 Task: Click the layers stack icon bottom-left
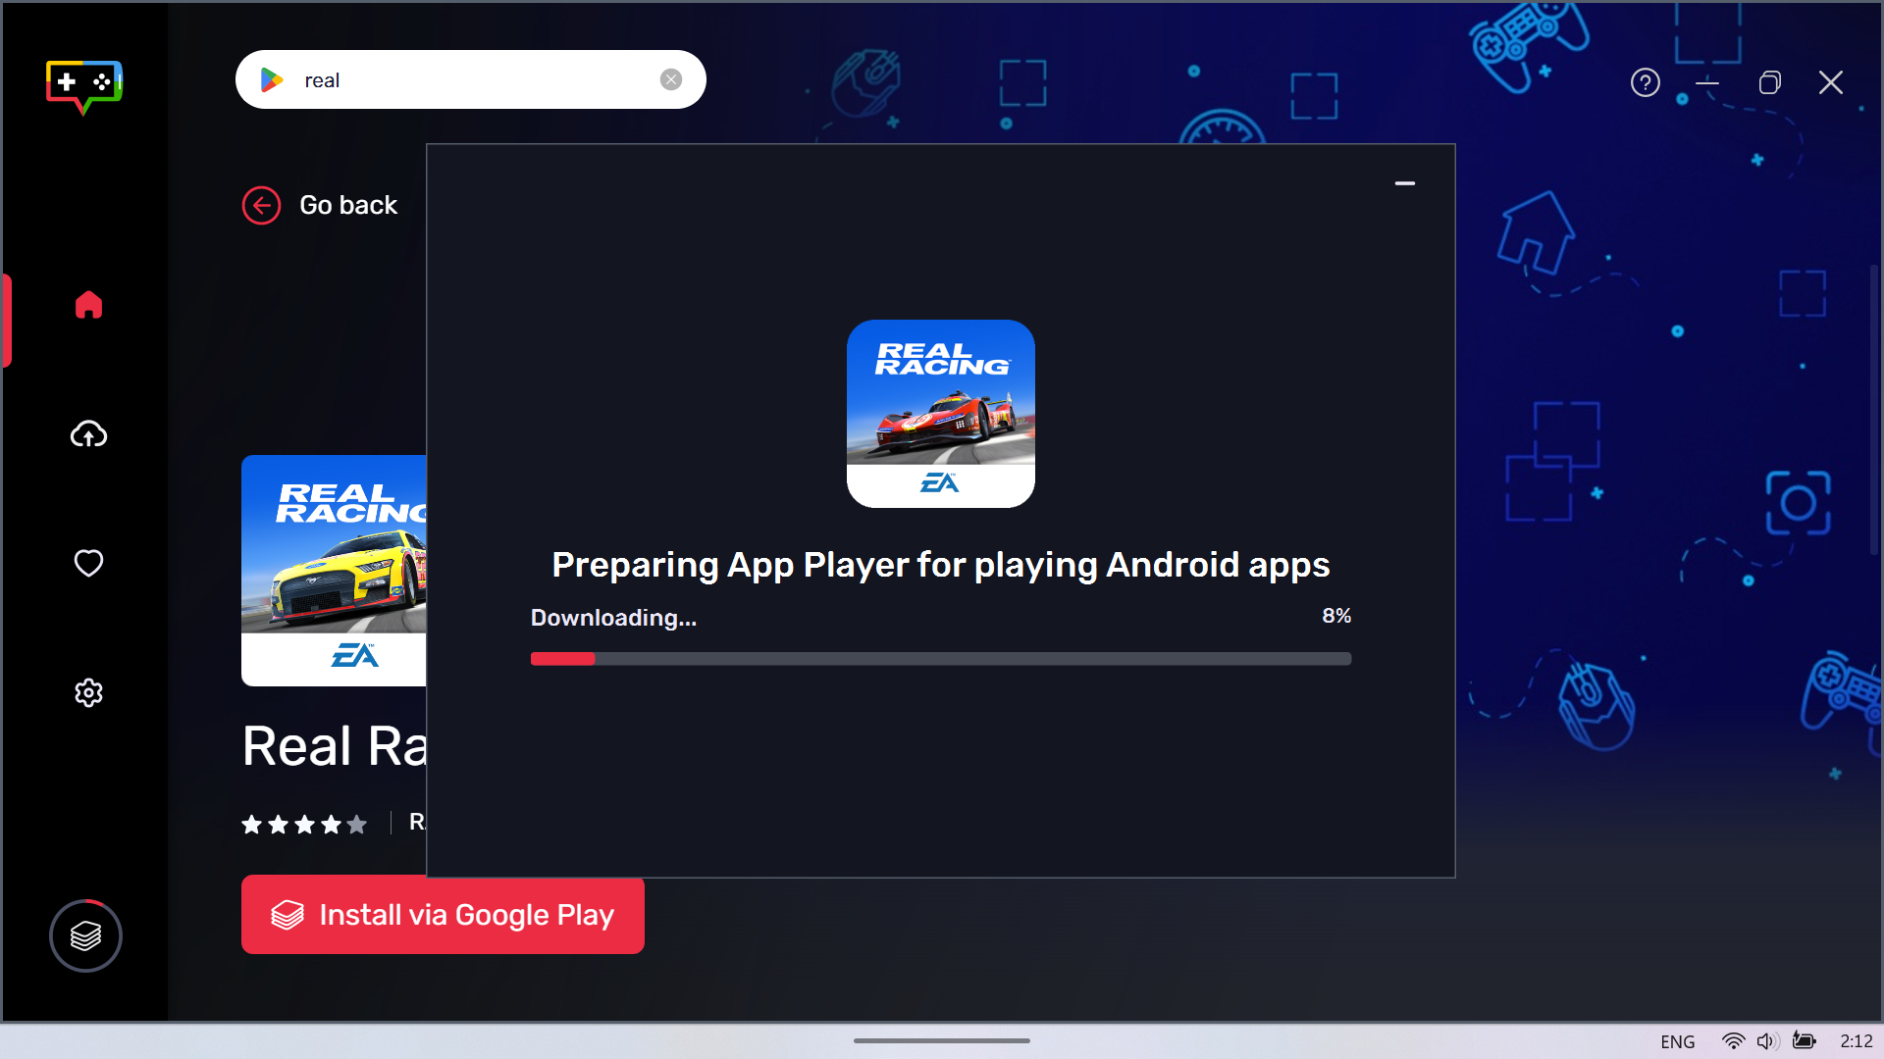click(x=86, y=934)
